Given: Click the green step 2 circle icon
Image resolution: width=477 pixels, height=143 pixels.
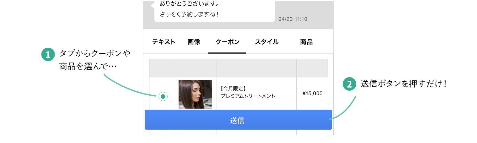Looking at the screenshot, I should click(349, 84).
